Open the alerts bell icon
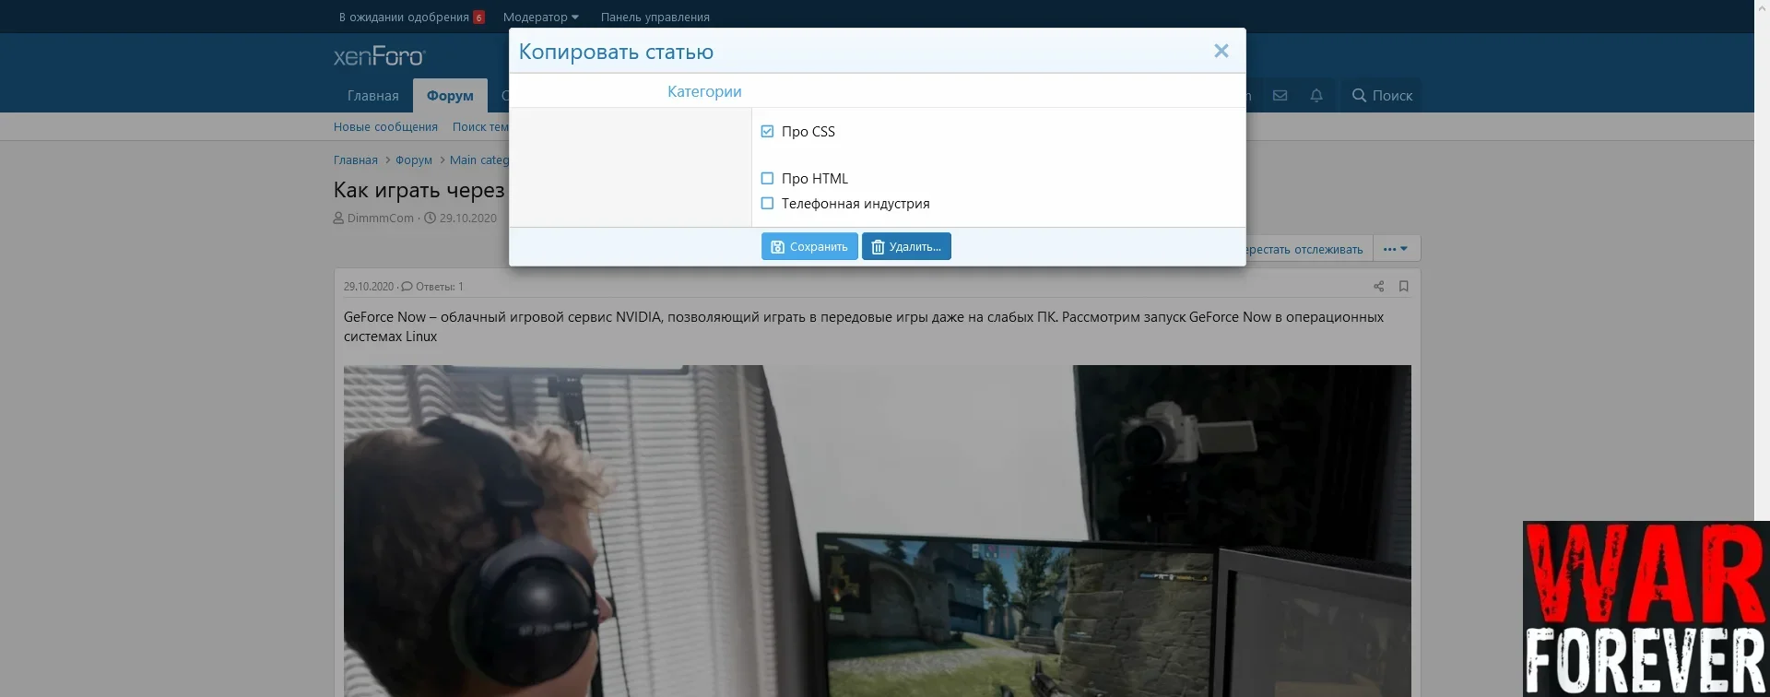Image resolution: width=1770 pixels, height=697 pixels. click(1316, 96)
